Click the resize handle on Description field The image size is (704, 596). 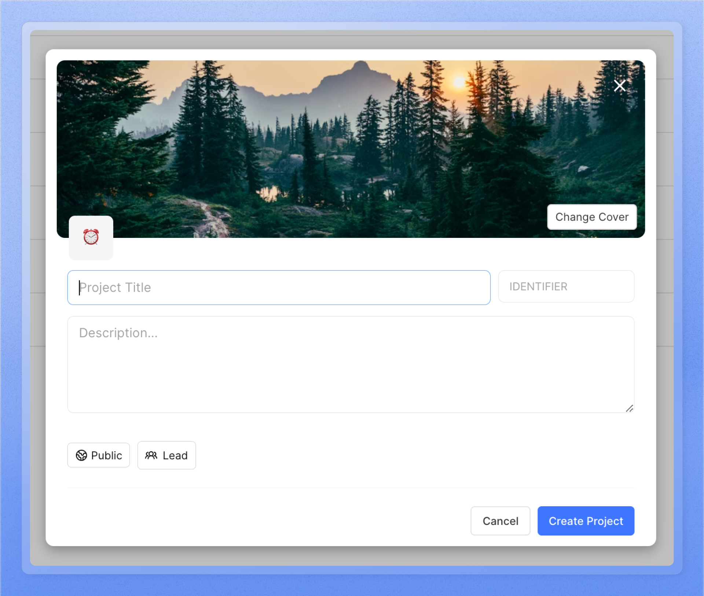point(630,408)
